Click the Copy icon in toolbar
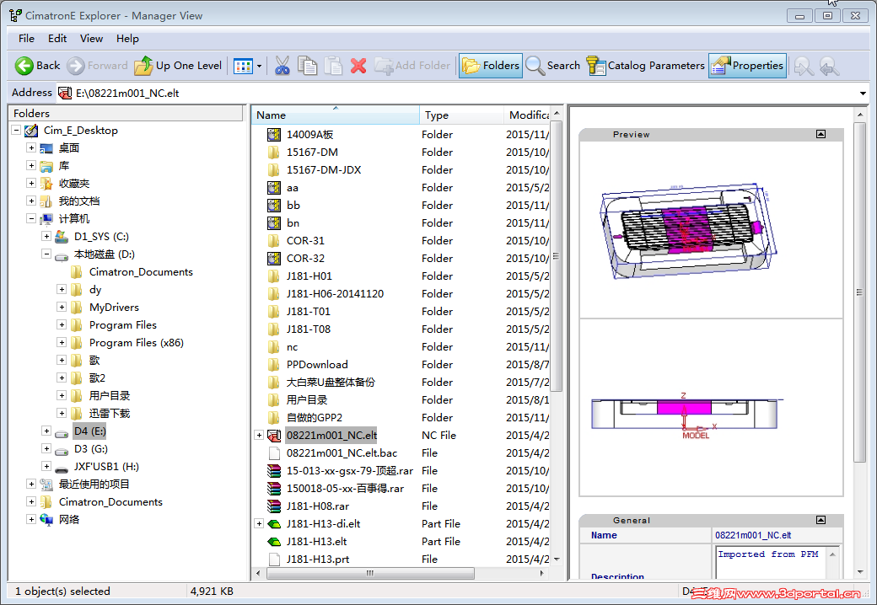 (308, 66)
